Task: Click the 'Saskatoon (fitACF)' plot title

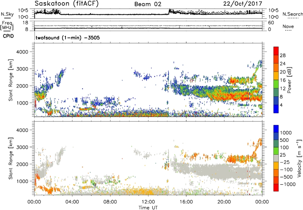Action: [x=67, y=4]
